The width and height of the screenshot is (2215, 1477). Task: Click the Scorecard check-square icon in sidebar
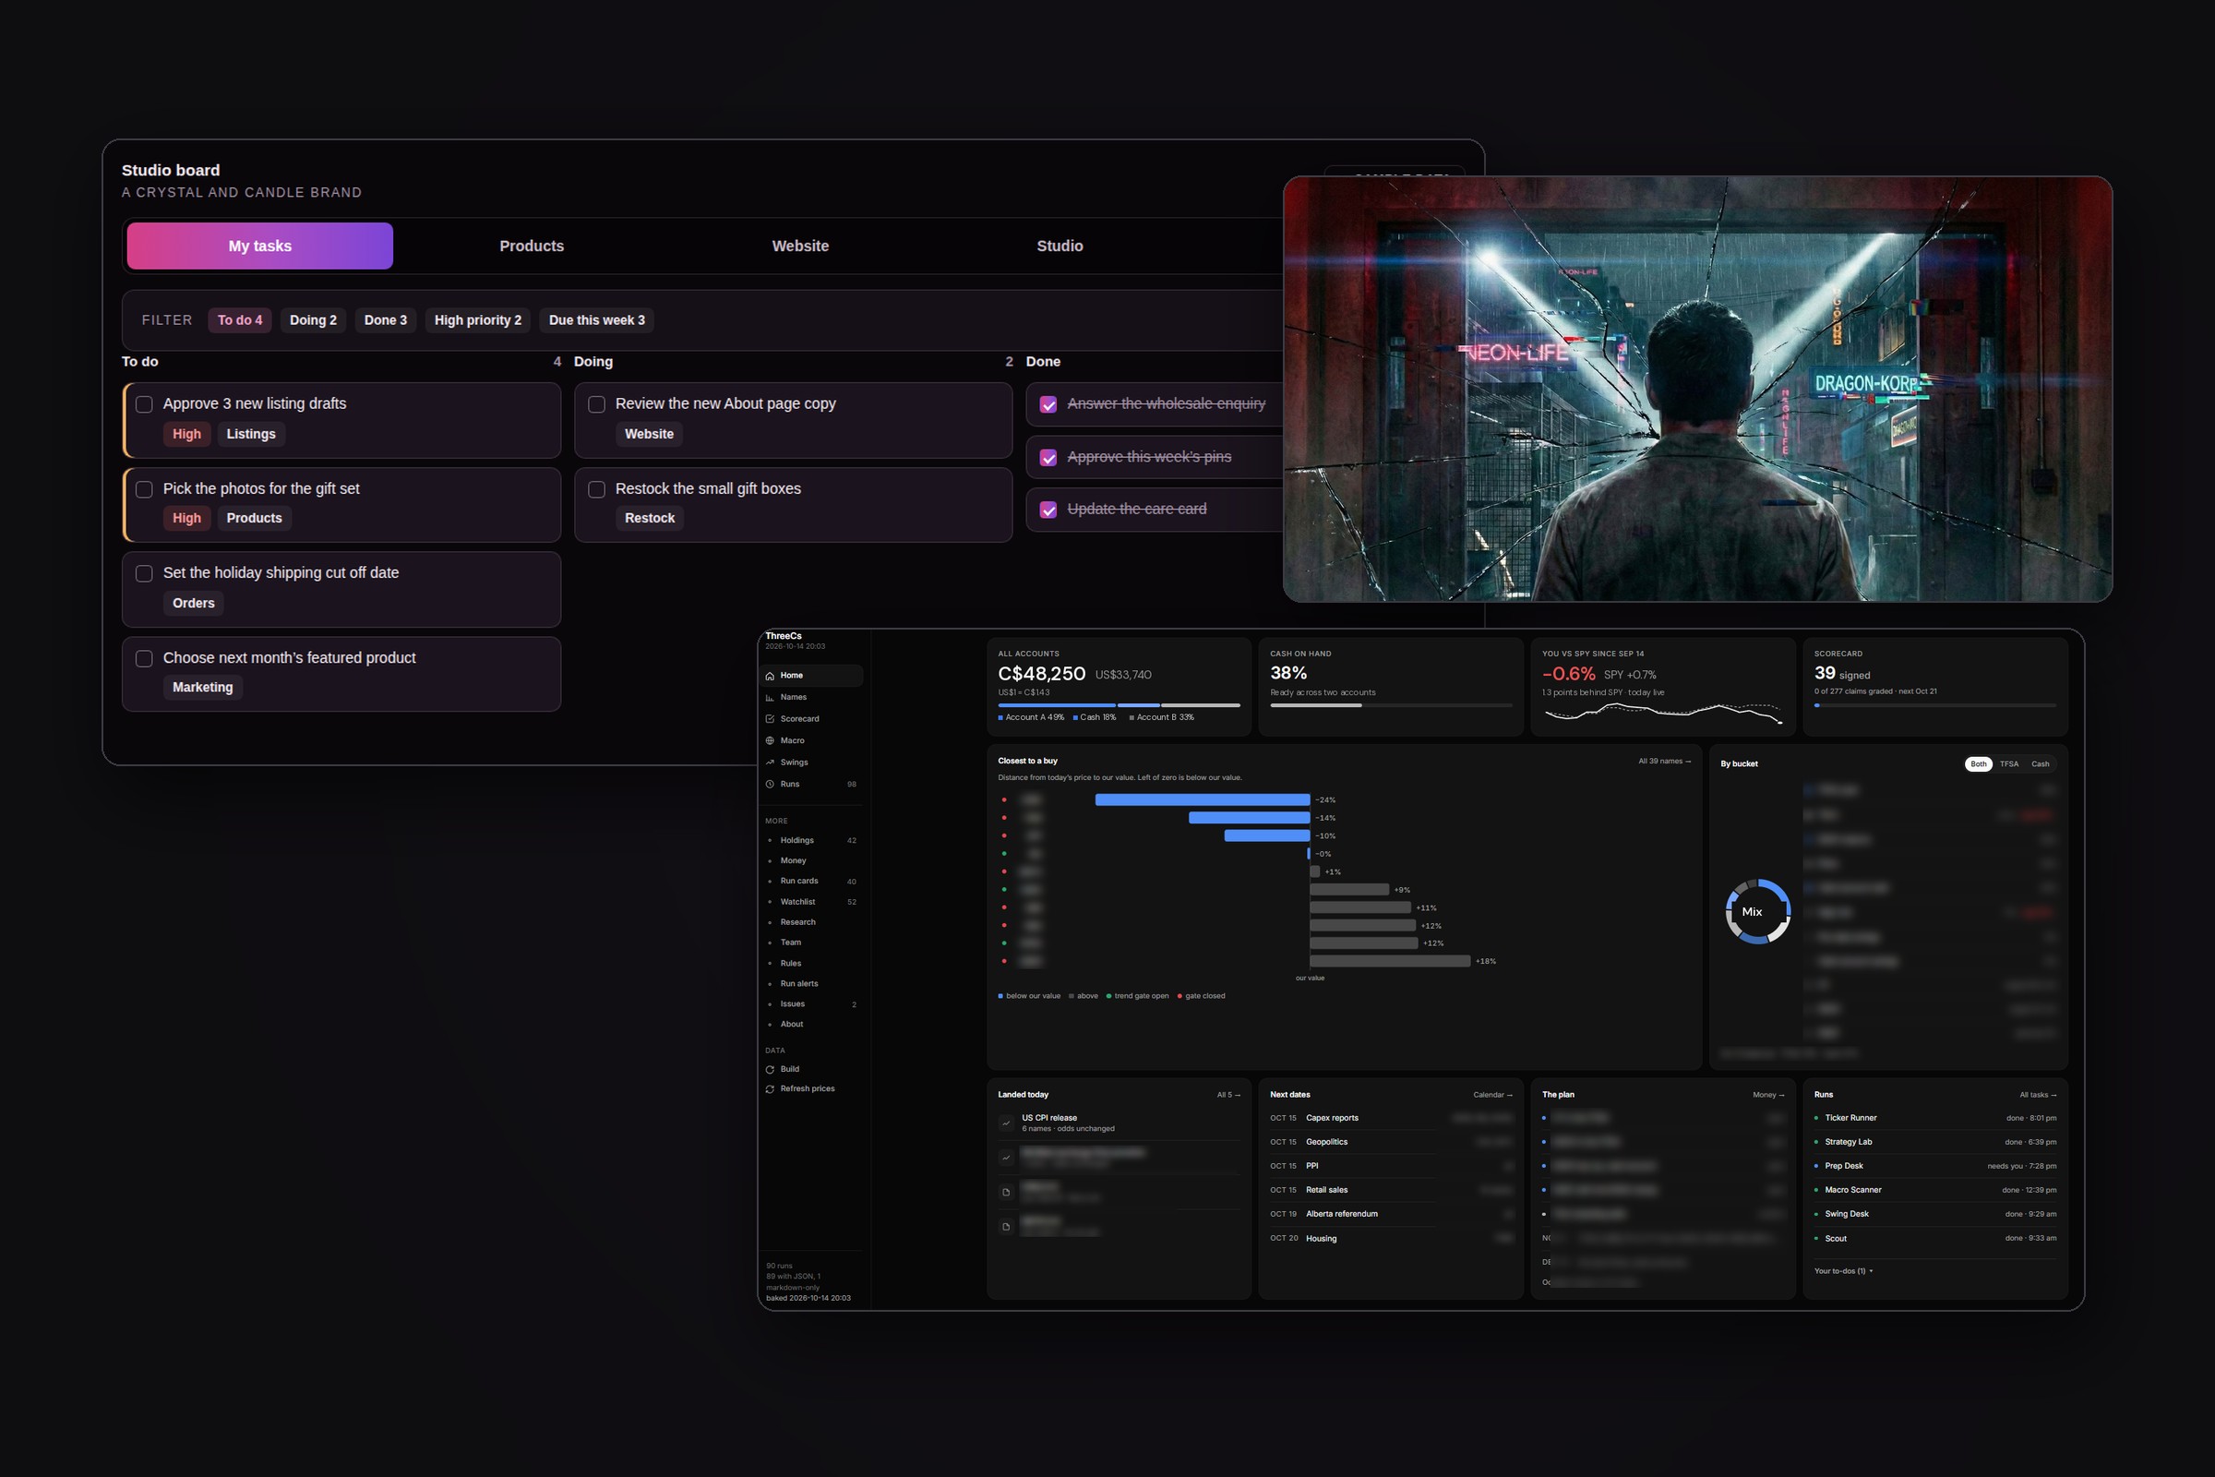tap(770, 719)
